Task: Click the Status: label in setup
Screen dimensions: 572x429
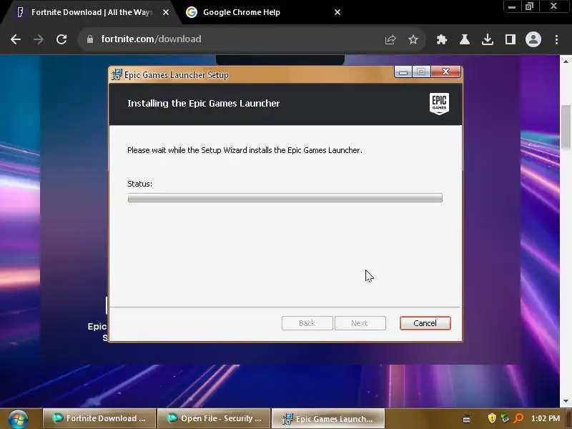Action: pos(139,184)
